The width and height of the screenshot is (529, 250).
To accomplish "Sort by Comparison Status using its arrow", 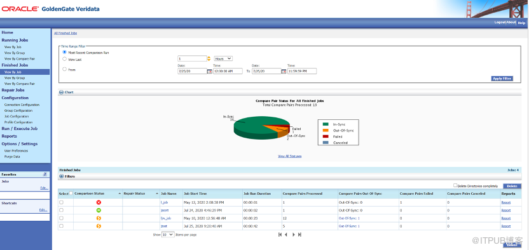I will [120, 194].
